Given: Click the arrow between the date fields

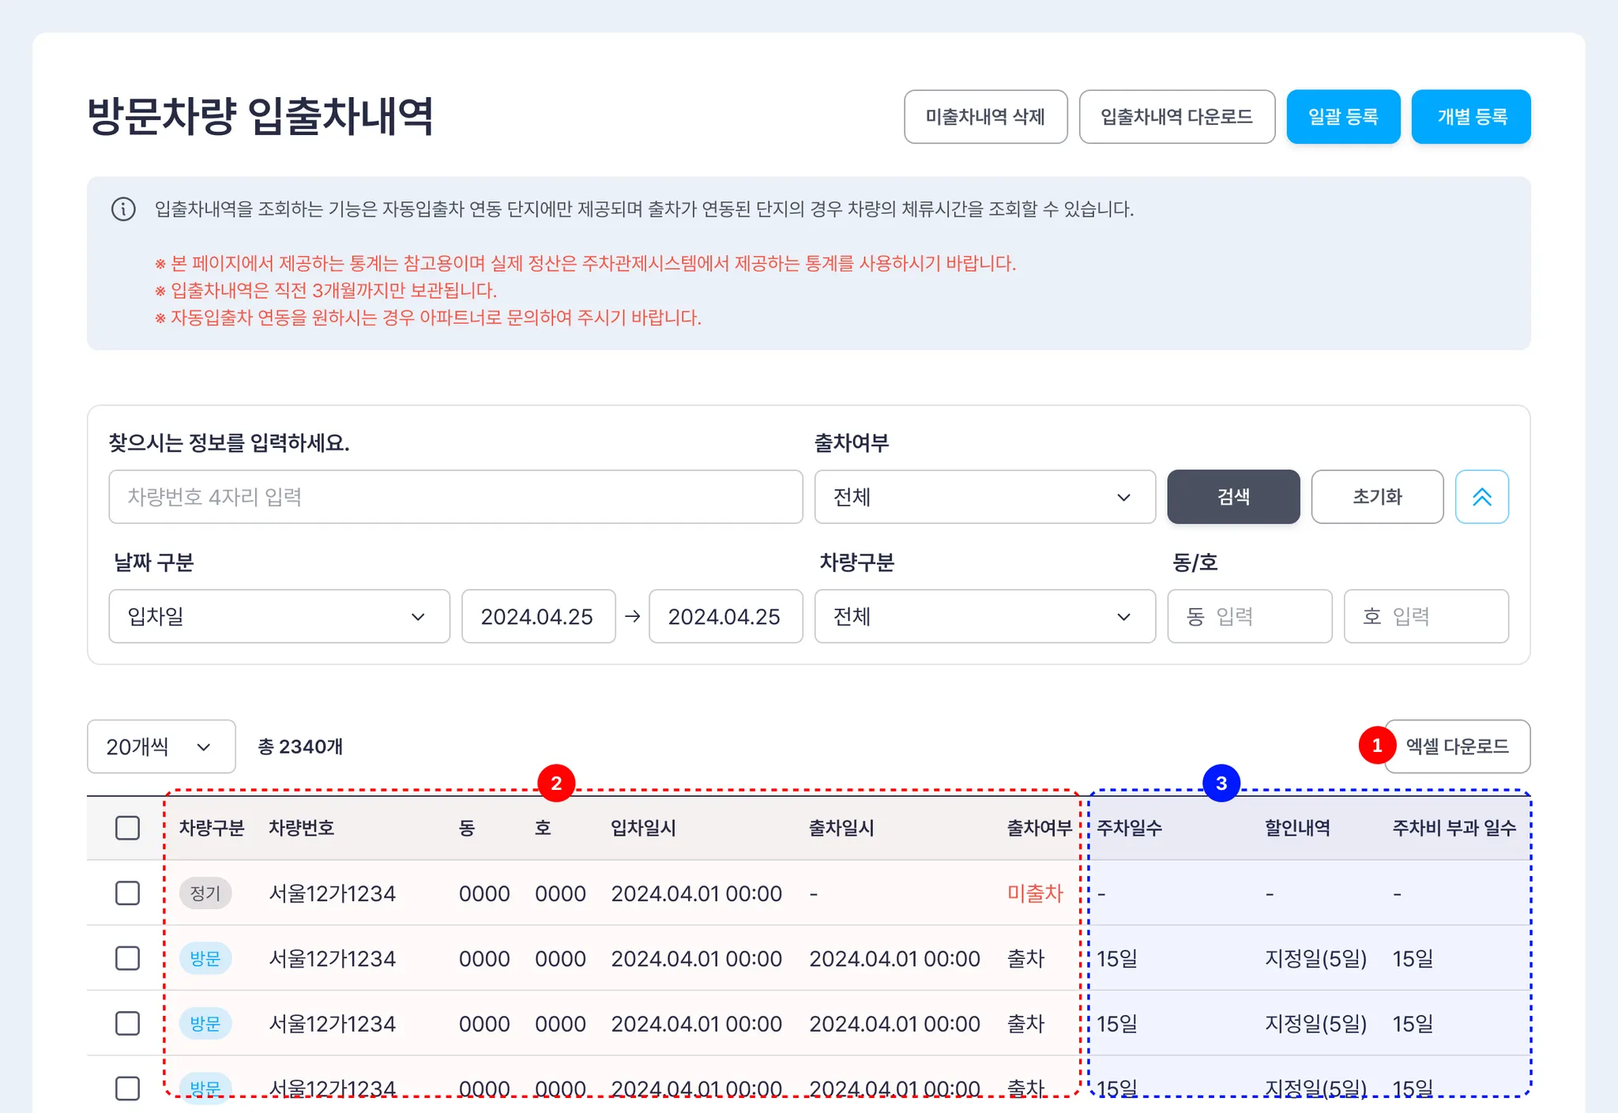Looking at the screenshot, I should click(x=632, y=616).
